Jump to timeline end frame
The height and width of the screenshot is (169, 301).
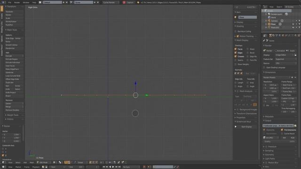pos(119,167)
